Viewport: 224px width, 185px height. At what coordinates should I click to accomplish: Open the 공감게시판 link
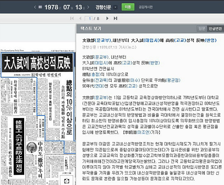tap(146, 7)
